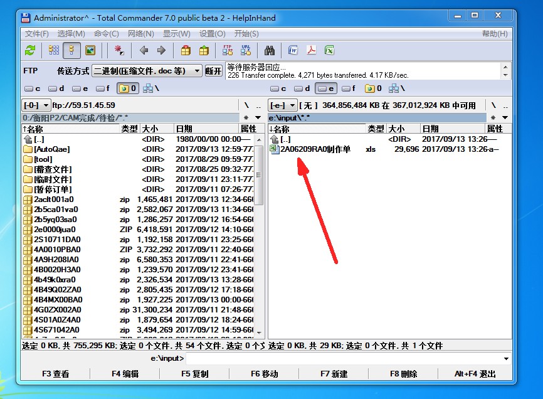The width and height of the screenshot is (543, 399).
Task: Select drive c in the right panel
Action: point(278,88)
